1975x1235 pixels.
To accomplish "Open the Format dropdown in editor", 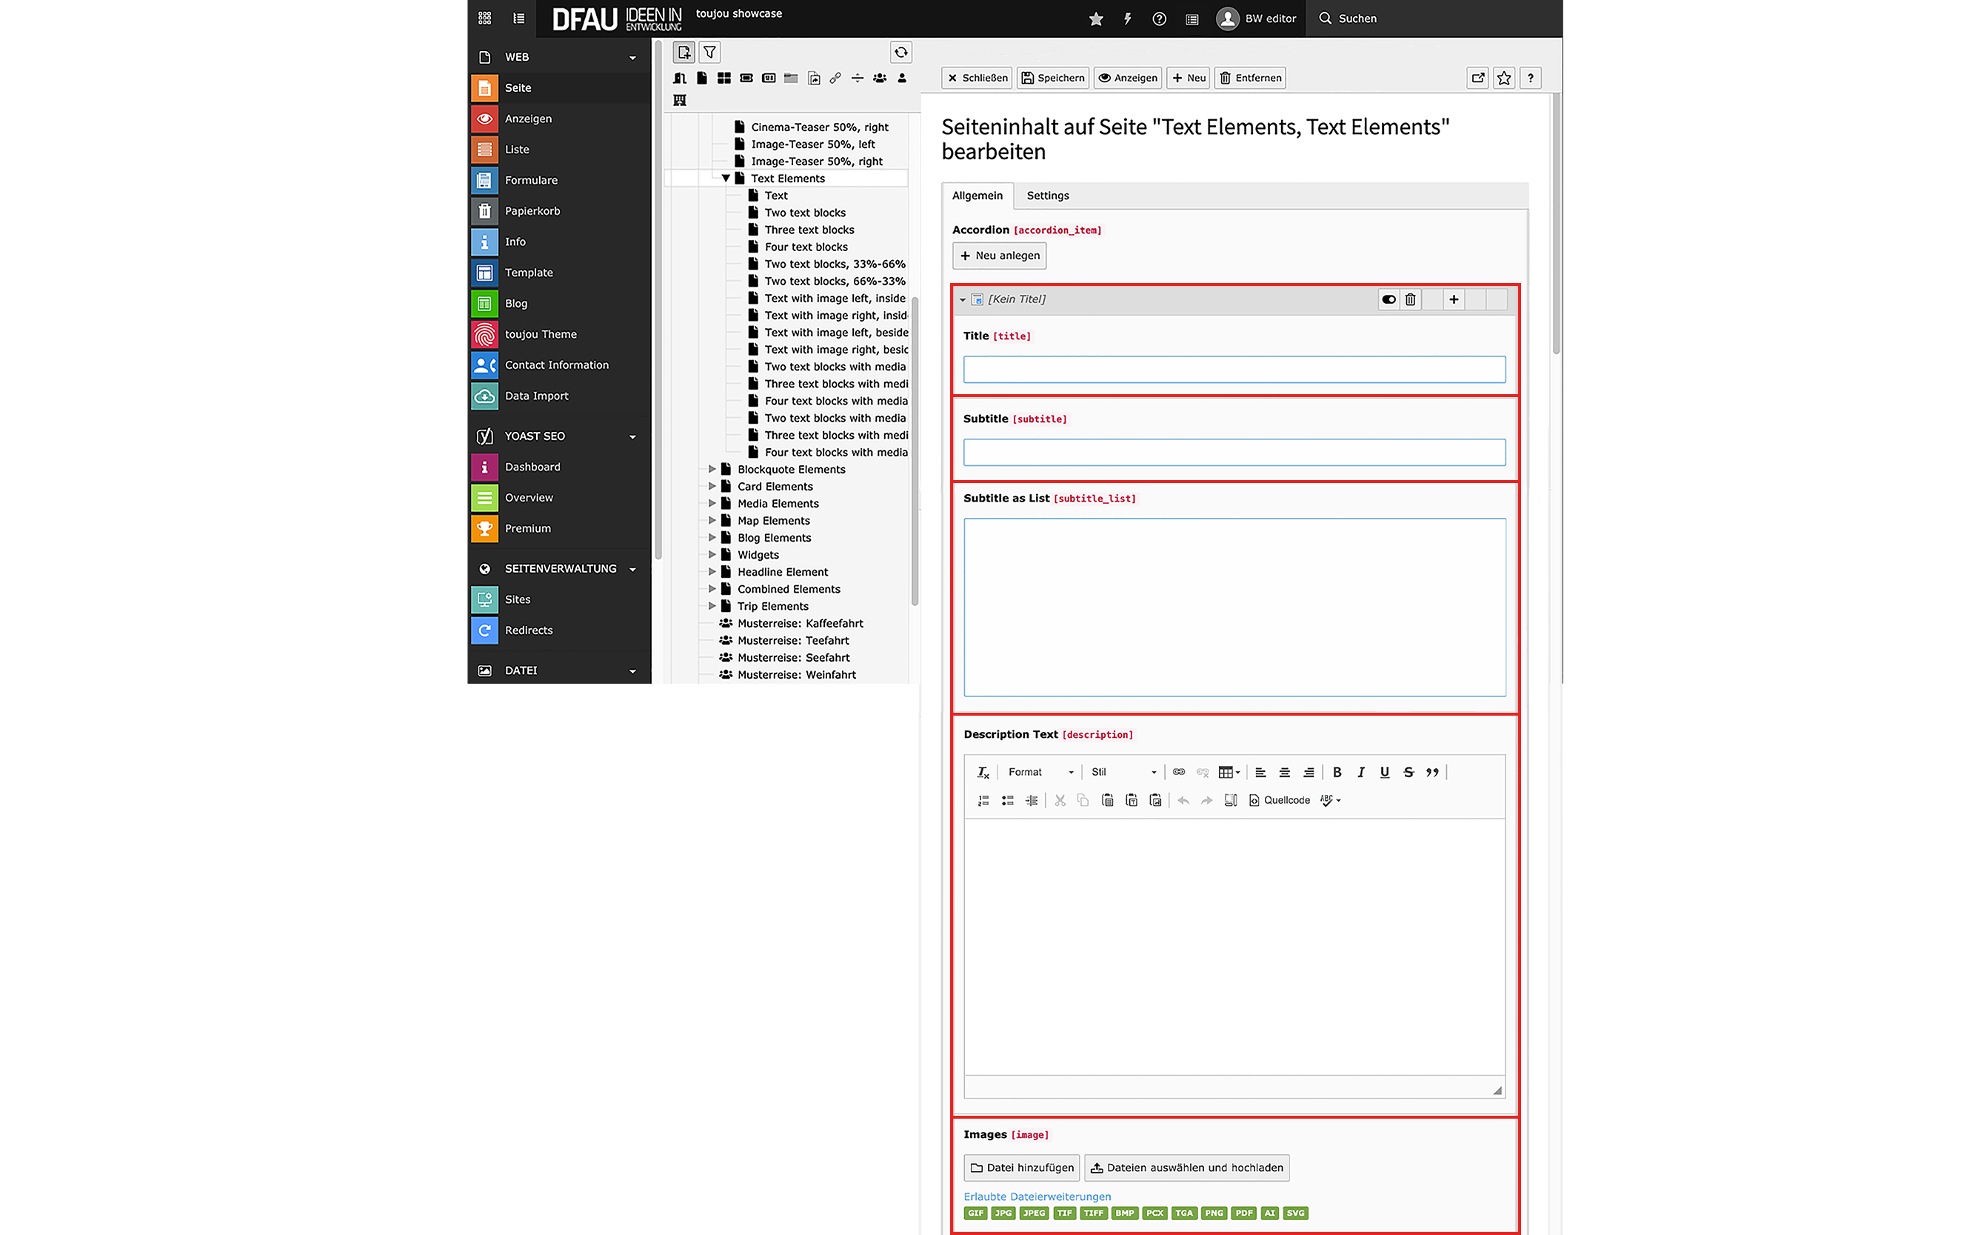I will (x=1040, y=772).
